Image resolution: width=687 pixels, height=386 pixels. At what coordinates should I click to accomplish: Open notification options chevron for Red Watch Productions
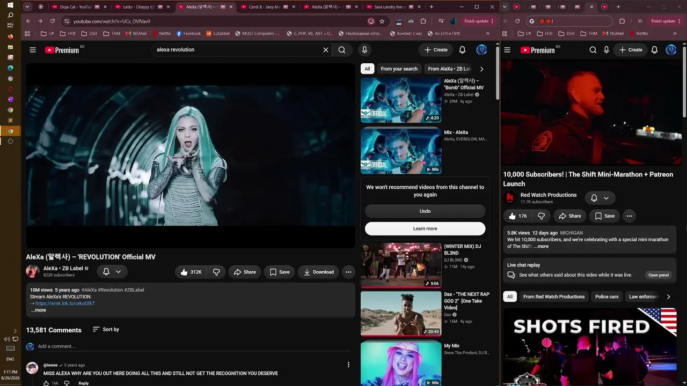[606, 198]
